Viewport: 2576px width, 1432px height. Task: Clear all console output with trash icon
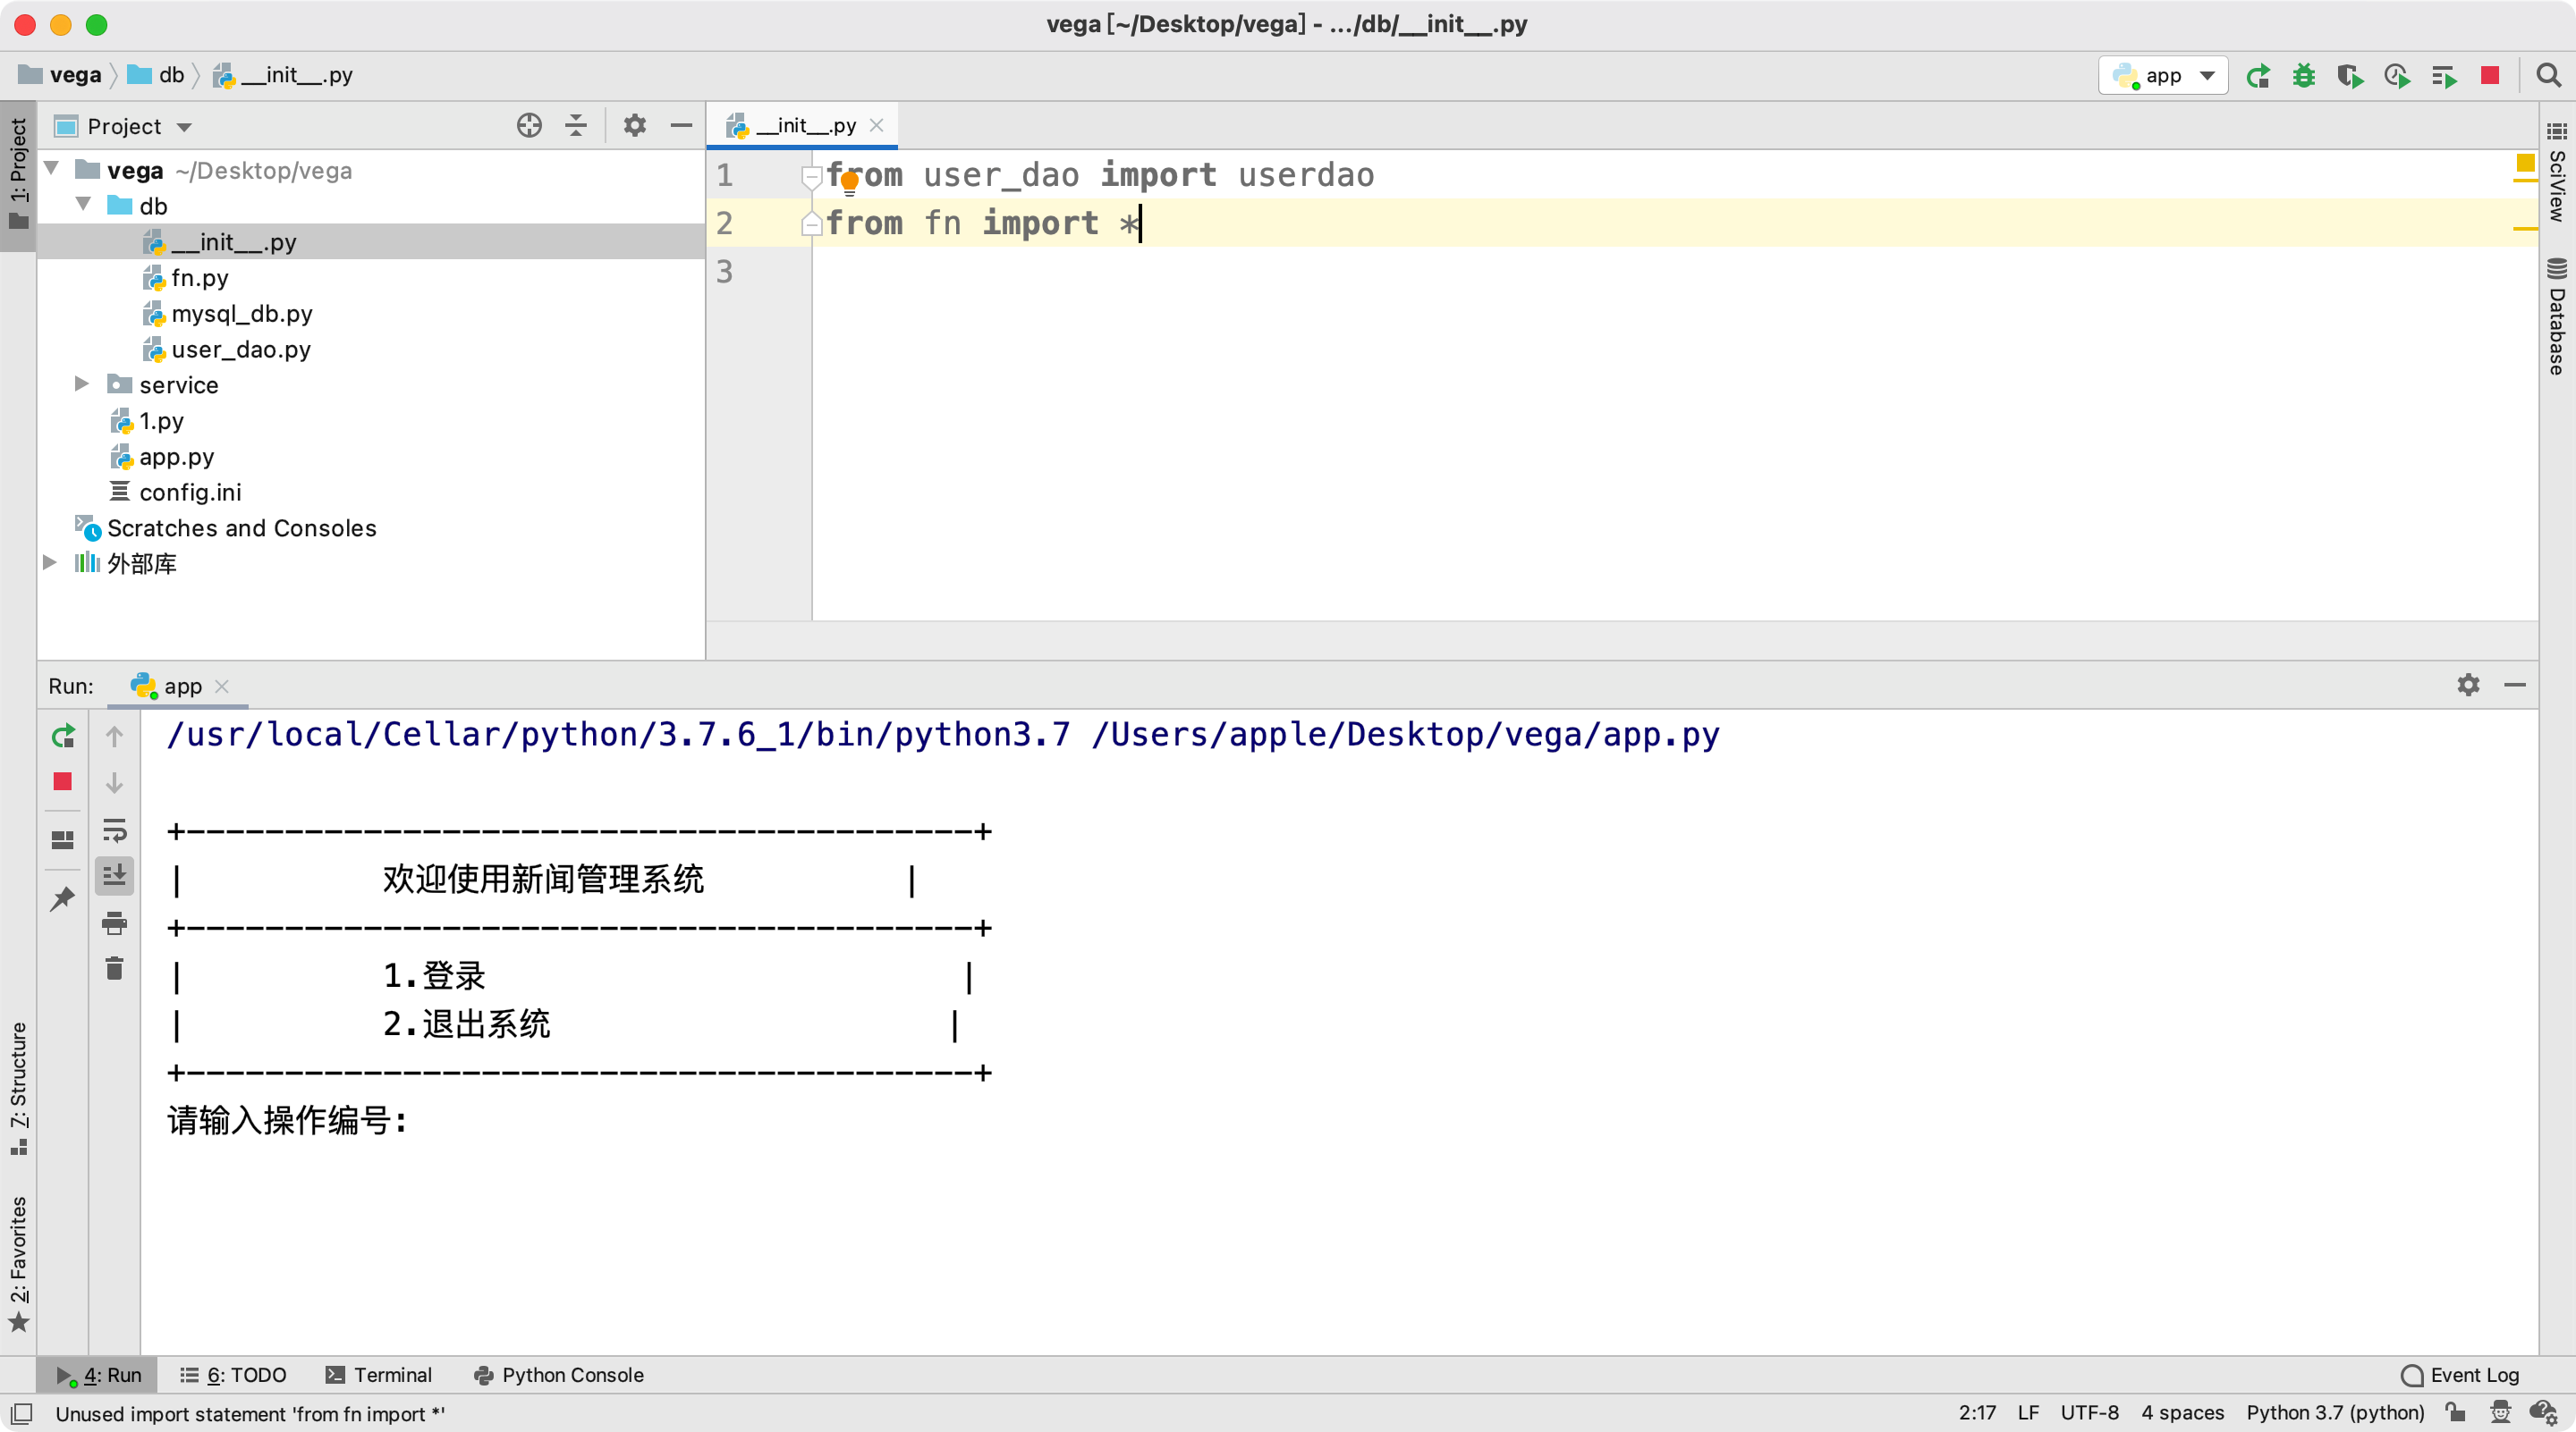pos(114,968)
